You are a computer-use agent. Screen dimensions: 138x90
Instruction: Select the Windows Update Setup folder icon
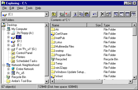[x=53, y=72]
